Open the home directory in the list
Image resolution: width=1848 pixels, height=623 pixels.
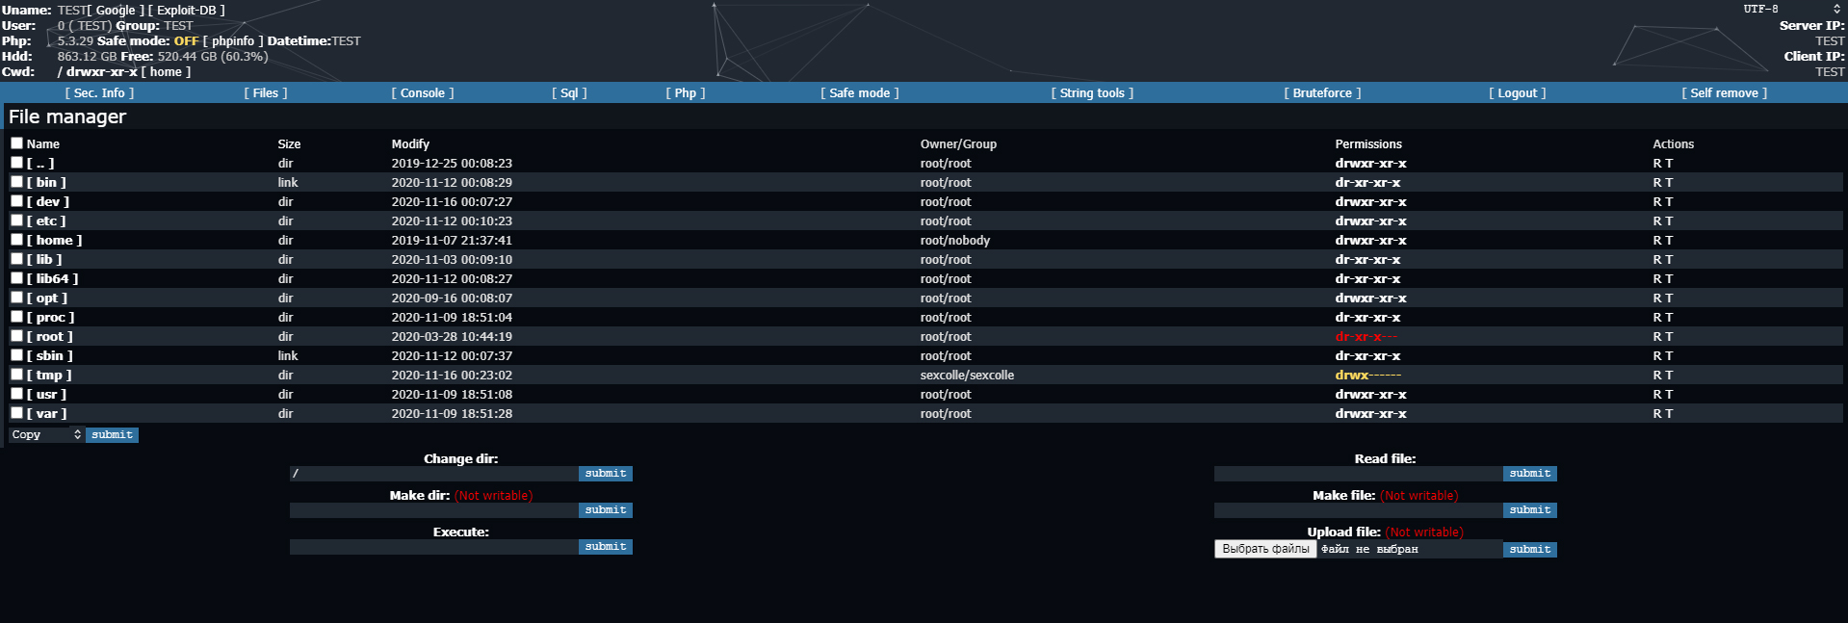point(54,241)
